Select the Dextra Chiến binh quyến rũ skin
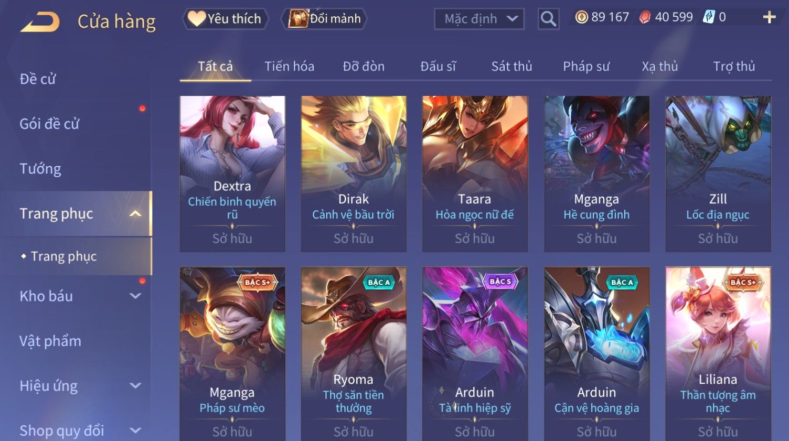This screenshot has height=441, width=789. coord(232,174)
